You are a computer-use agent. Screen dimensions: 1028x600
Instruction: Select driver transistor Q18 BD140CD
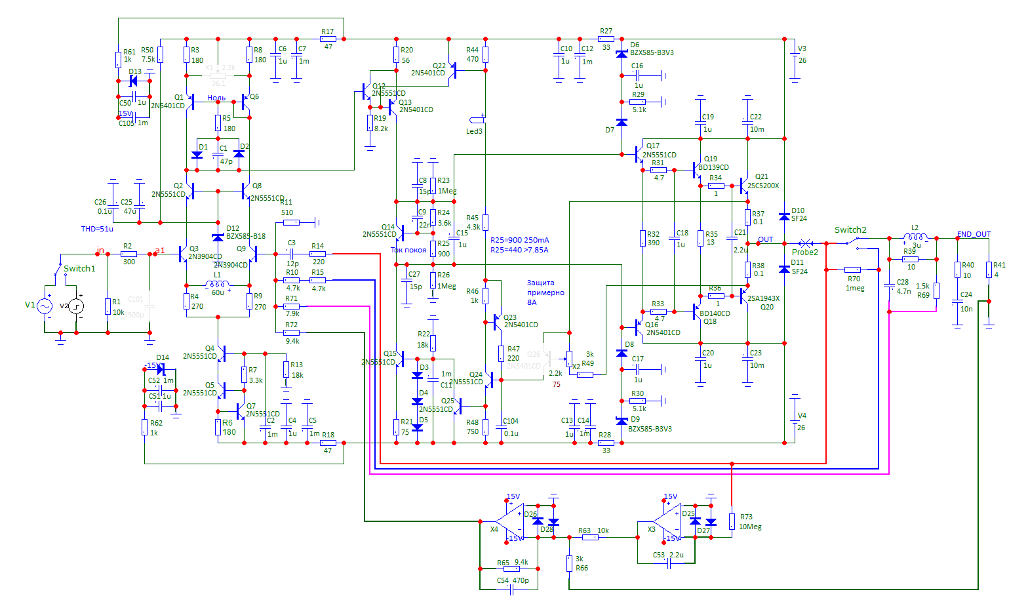pyautogui.click(x=698, y=311)
